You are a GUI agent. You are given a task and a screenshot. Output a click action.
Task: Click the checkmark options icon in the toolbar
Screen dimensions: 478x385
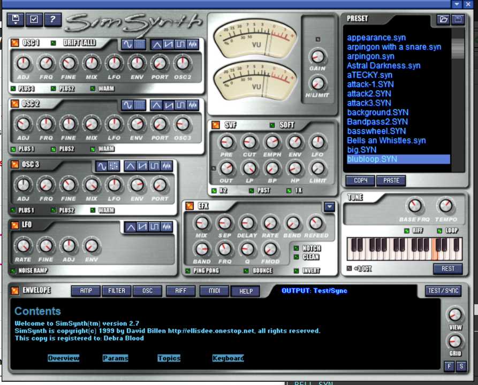click(x=33, y=19)
